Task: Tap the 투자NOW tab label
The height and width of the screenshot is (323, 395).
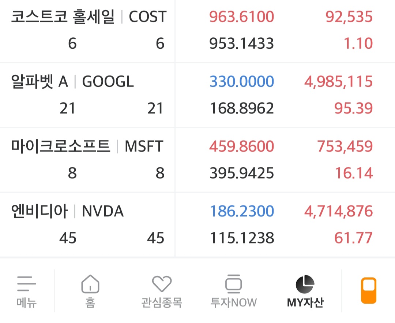Action: [233, 302]
